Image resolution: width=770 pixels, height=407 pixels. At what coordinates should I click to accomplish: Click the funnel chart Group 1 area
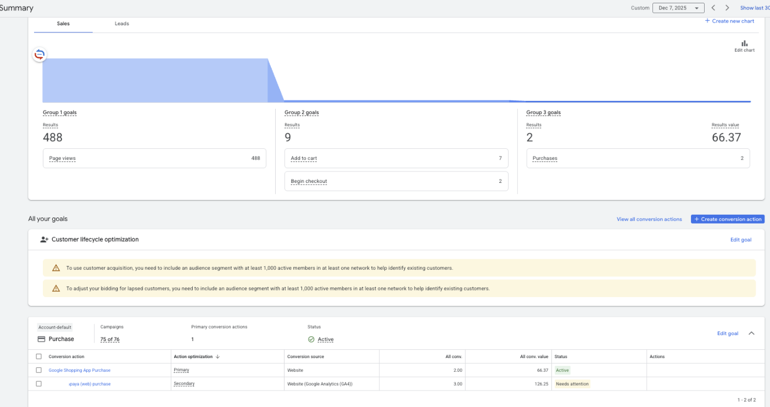(154, 80)
